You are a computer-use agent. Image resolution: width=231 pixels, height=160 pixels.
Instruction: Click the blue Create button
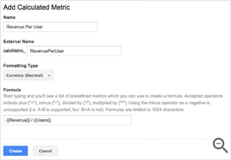tap(15, 151)
